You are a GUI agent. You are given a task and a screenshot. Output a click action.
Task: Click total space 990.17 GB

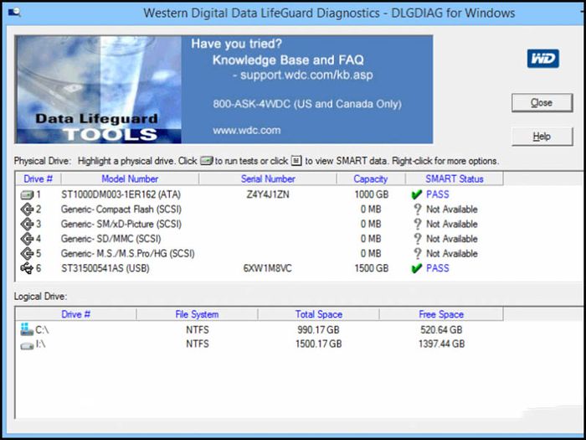point(318,330)
